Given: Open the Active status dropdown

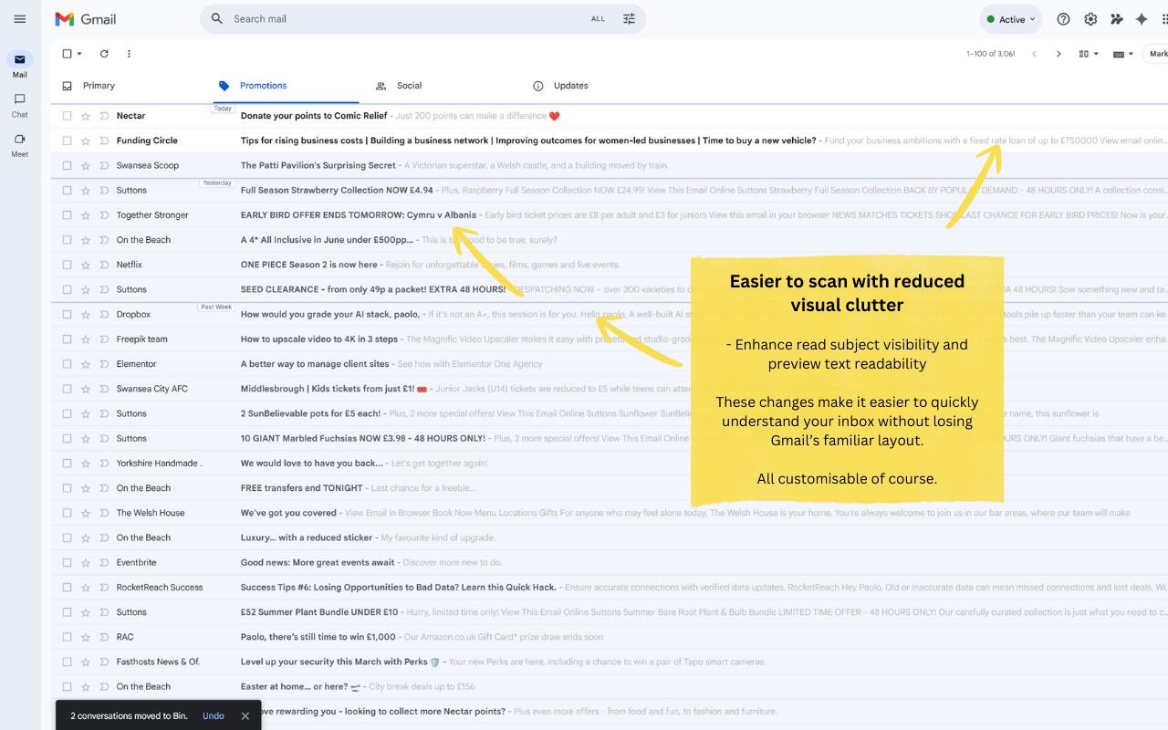Looking at the screenshot, I should pyautogui.click(x=1010, y=18).
